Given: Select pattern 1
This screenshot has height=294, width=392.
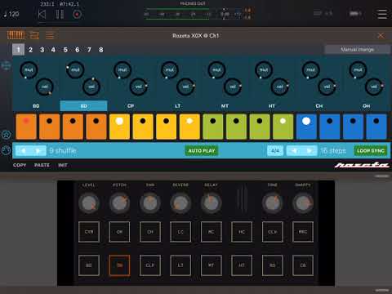Looking at the screenshot, I should click(18, 50).
